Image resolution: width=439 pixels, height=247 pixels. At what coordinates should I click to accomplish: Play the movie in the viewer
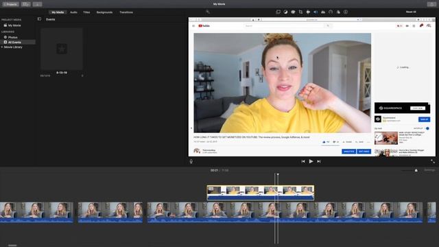pos(311,161)
